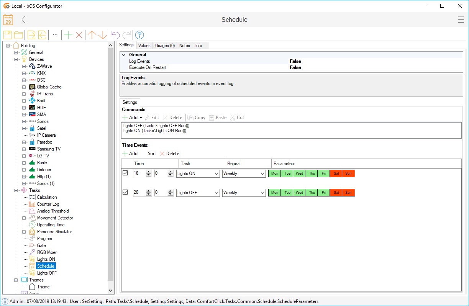This screenshot has height=306, width=469.
Task: Select the top Settings tab
Action: click(x=126, y=45)
